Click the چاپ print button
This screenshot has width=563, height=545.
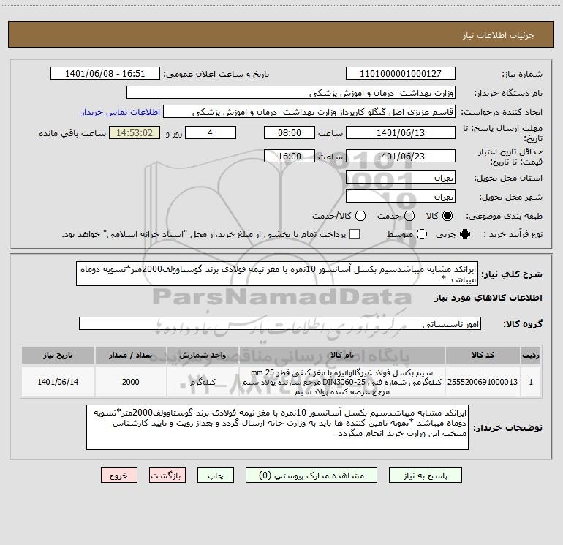pos(216,476)
